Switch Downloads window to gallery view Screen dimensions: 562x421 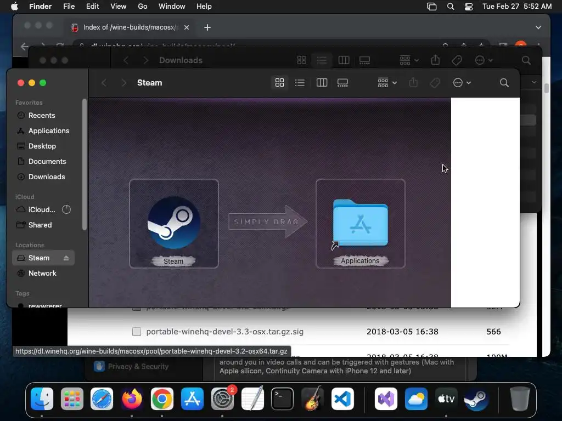coord(364,60)
